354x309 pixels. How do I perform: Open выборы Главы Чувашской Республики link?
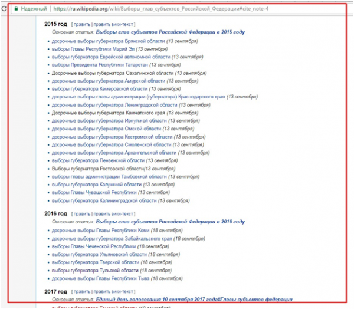[x=94, y=192]
